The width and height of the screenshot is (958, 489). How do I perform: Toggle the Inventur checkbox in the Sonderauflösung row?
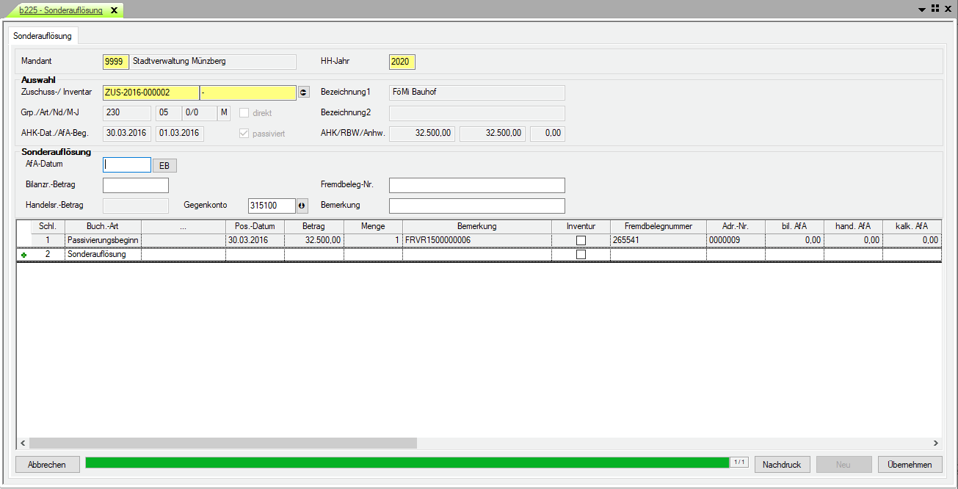click(x=581, y=255)
